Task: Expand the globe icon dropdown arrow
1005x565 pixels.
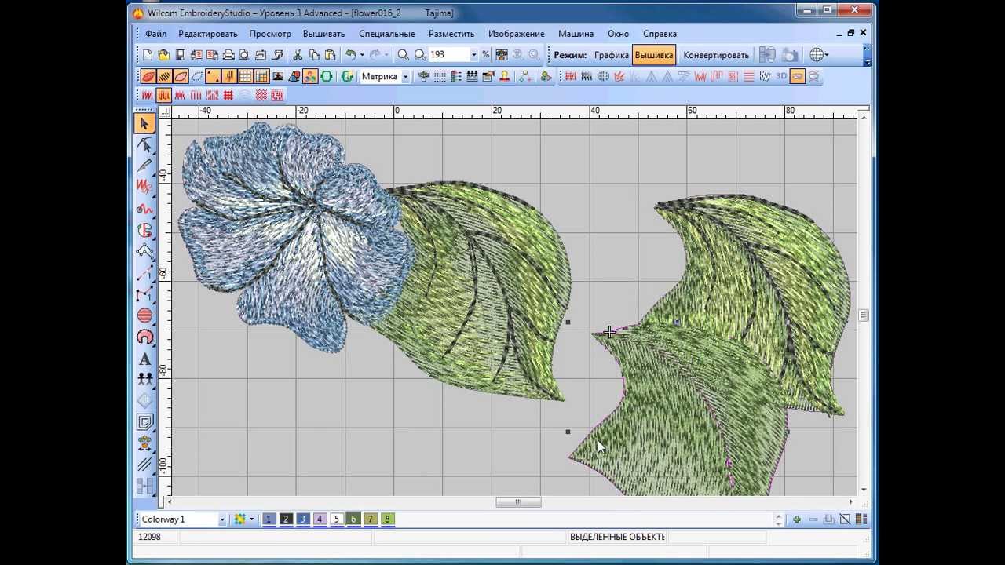Action: (x=826, y=55)
